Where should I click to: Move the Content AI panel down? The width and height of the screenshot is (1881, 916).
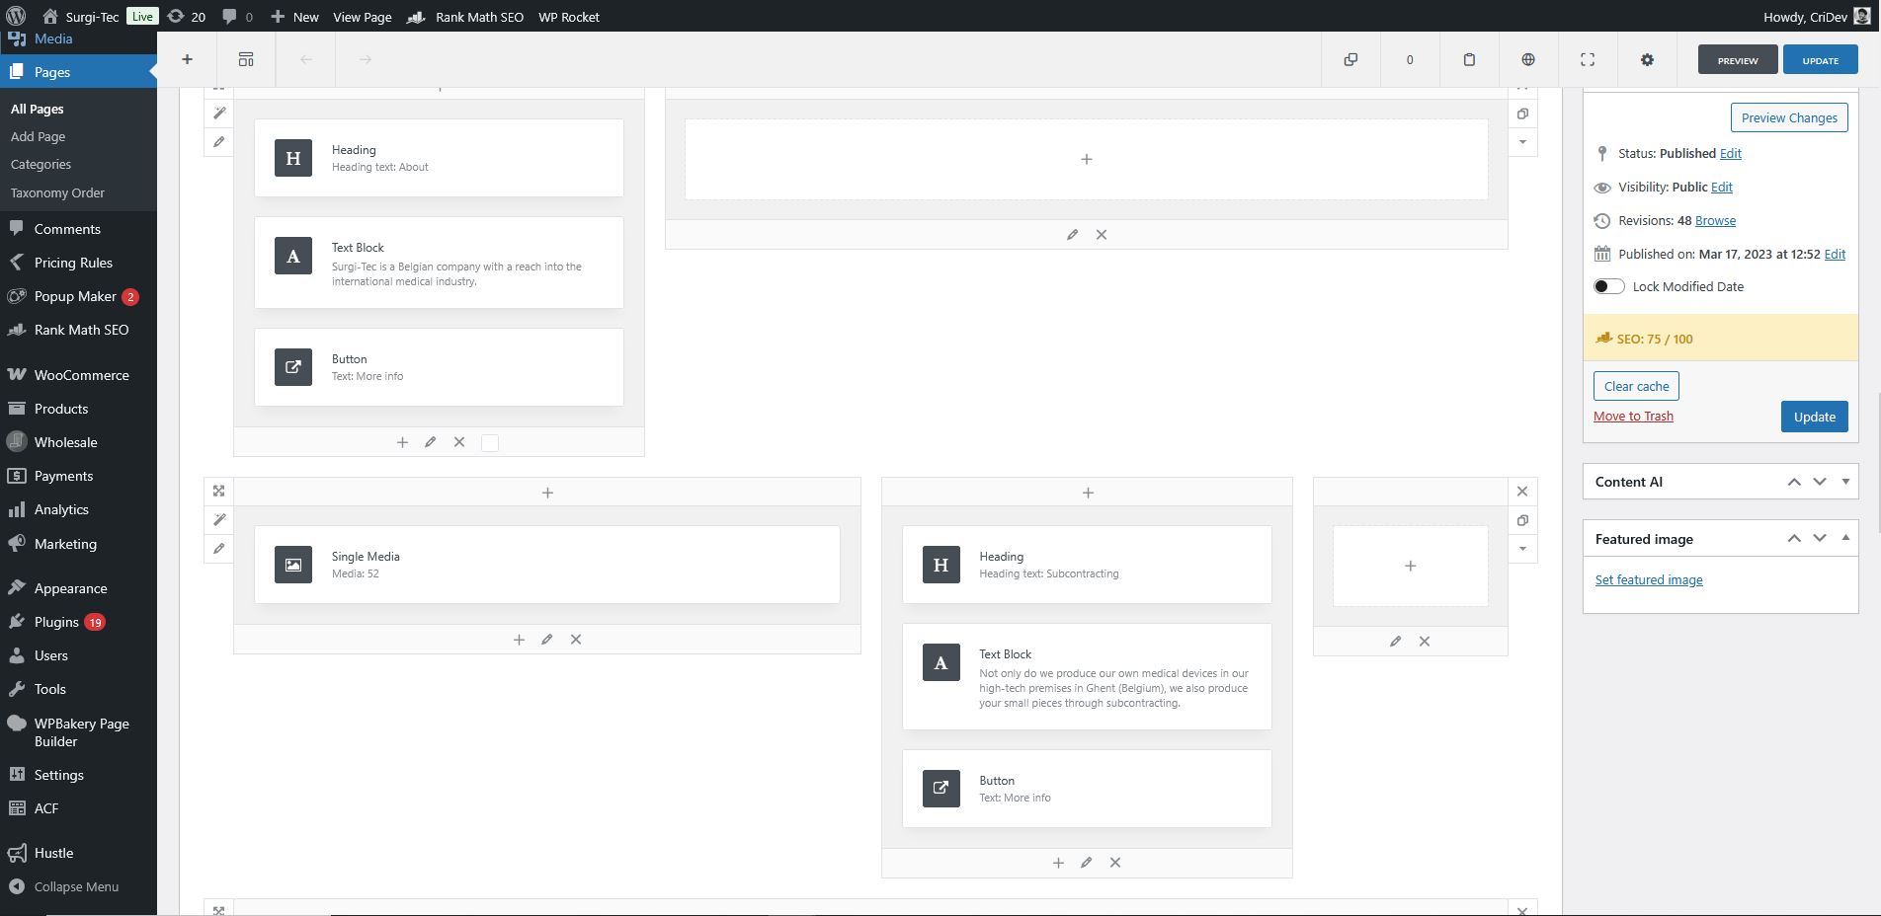(x=1820, y=482)
